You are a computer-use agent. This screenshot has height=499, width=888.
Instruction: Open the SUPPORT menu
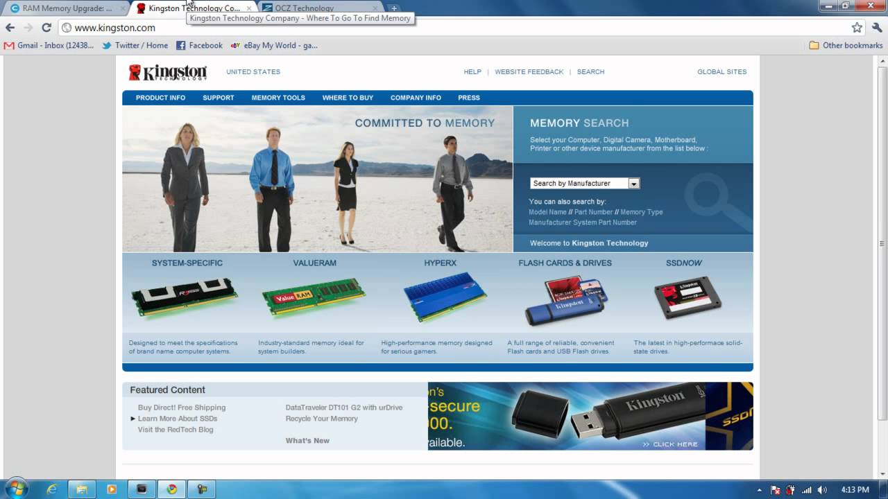(x=219, y=98)
